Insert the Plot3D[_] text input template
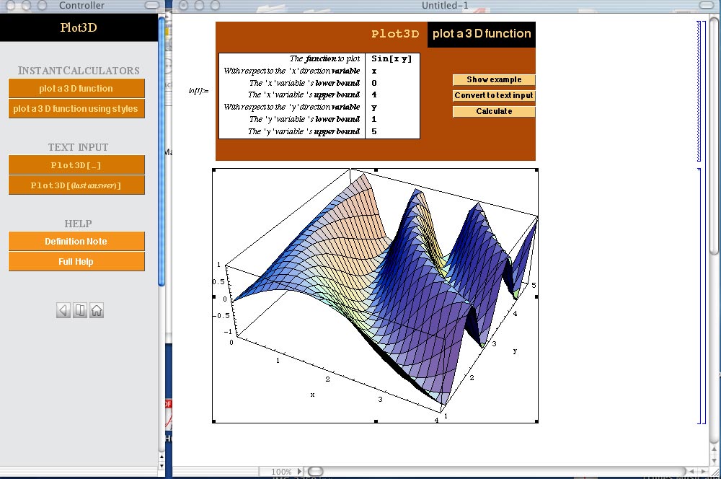721x479 pixels. pyautogui.click(x=76, y=165)
